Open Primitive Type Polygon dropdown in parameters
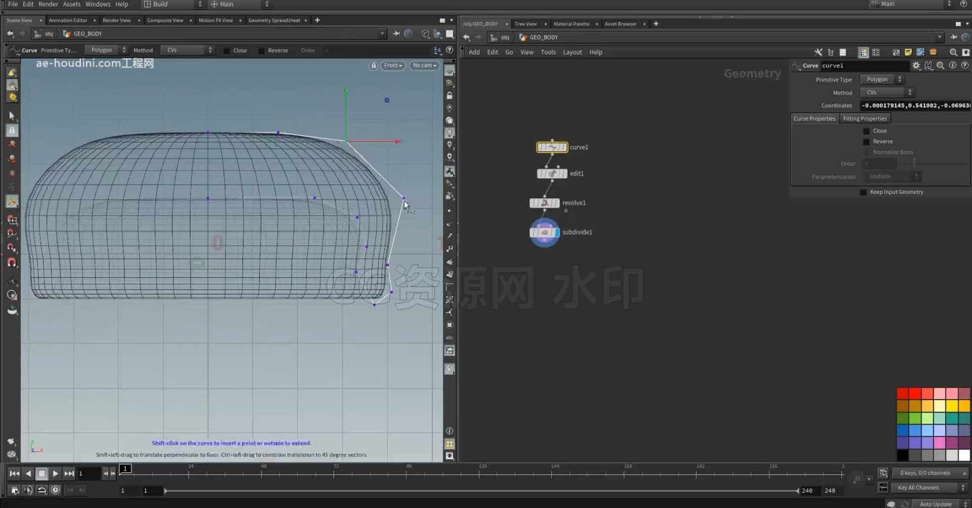This screenshot has height=508, width=972. click(881, 79)
